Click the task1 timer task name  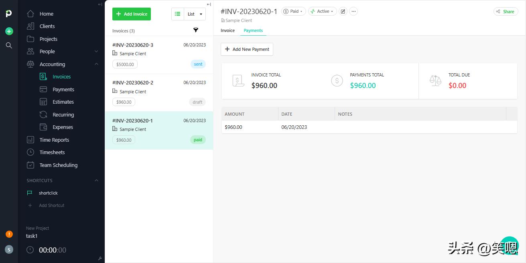[x=32, y=236]
